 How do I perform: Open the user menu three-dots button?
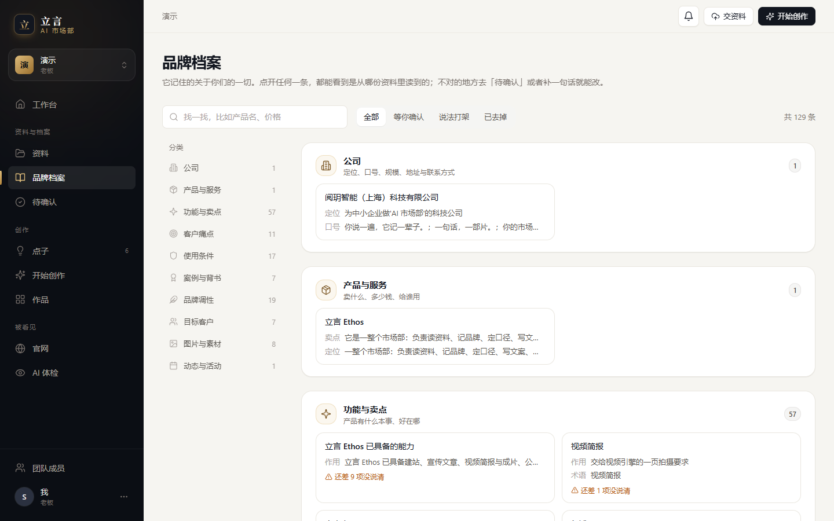pyautogui.click(x=124, y=497)
